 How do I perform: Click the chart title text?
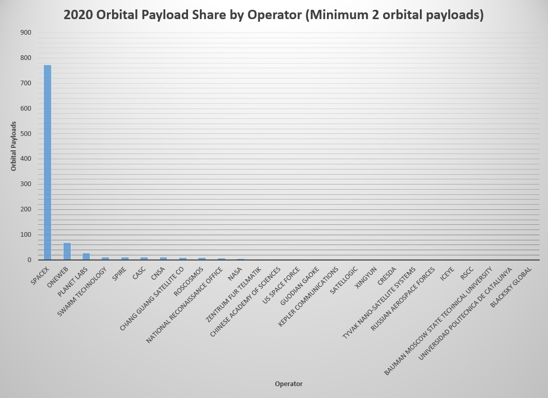click(x=273, y=15)
